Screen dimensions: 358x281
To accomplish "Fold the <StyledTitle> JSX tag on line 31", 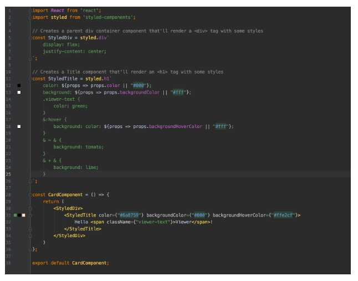I will pos(30,215).
